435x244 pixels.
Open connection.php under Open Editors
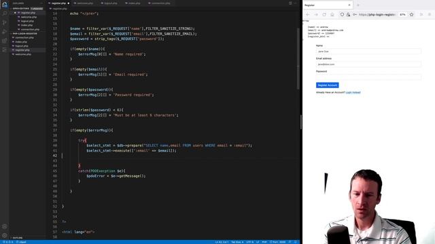[30, 29]
